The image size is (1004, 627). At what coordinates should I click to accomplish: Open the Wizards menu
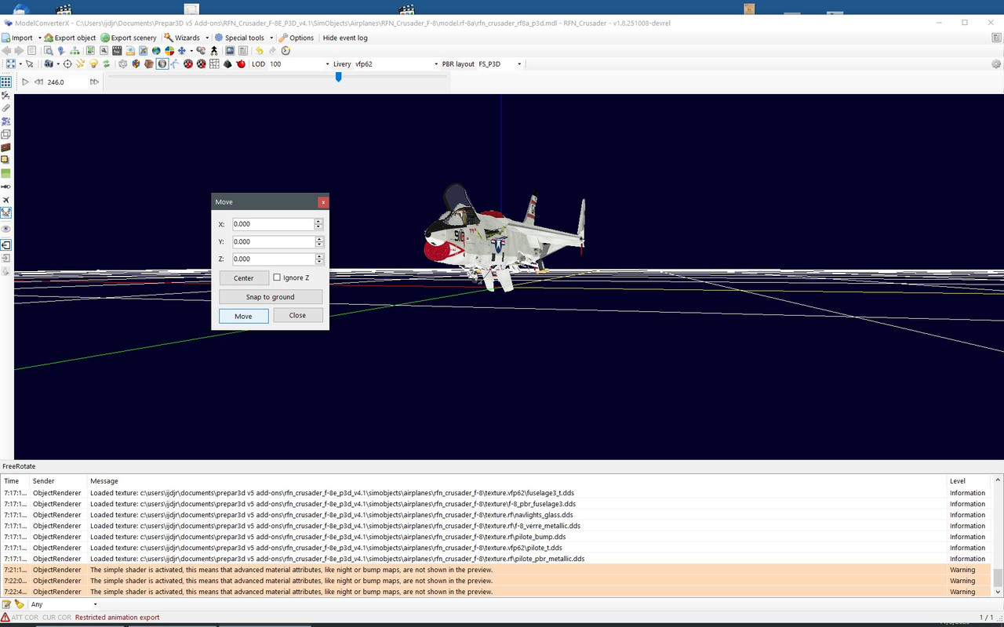187,38
